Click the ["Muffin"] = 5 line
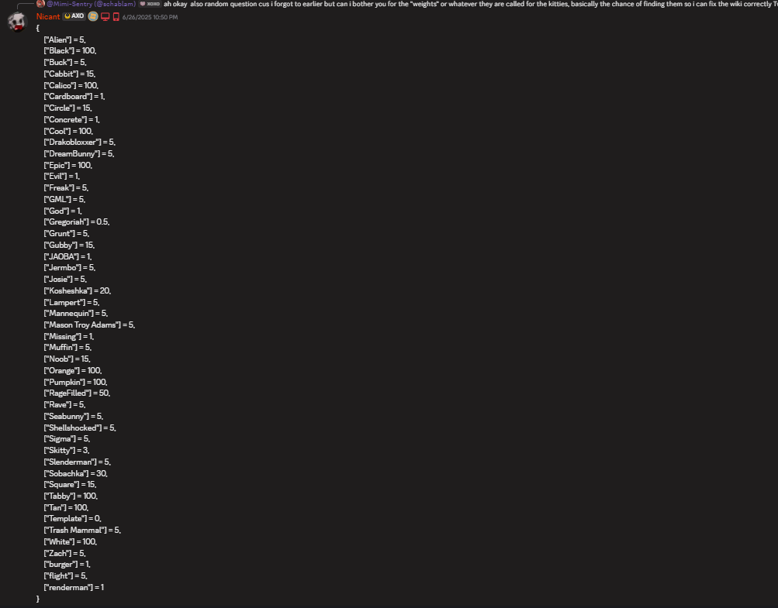 point(67,347)
